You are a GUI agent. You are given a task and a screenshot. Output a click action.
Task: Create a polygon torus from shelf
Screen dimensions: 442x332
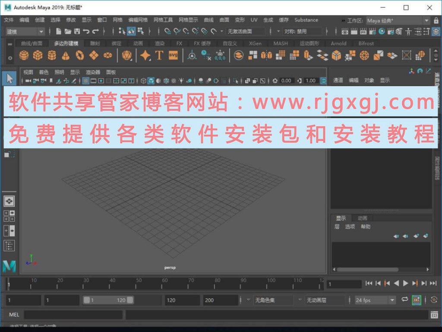80,55
